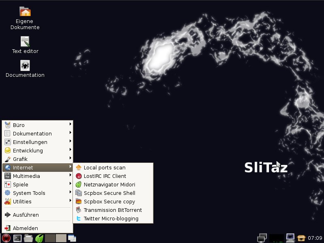Click the show desktop windows icon in taskbar

[x=72, y=238]
